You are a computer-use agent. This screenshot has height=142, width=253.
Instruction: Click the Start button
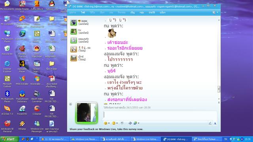coord(9,139)
